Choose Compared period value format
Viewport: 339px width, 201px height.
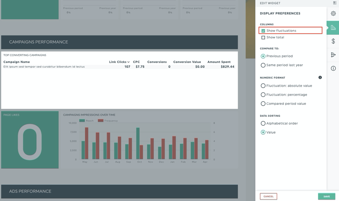pos(263,103)
